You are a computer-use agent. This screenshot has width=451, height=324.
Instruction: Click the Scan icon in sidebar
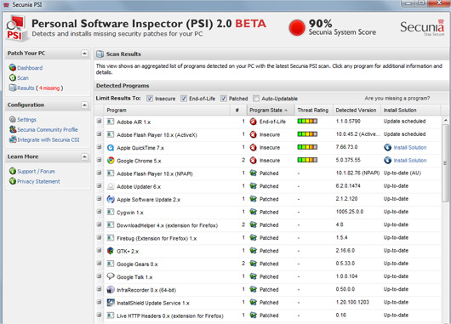pyautogui.click(x=13, y=77)
